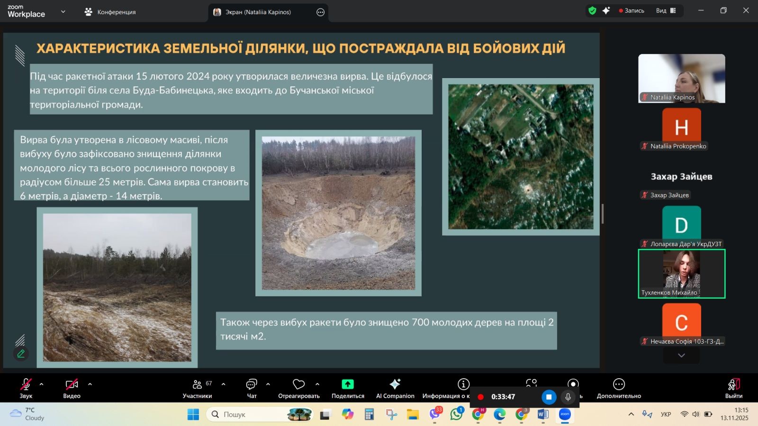Click the Windows taskbar volume icon
The width and height of the screenshot is (758, 426).
pos(695,414)
